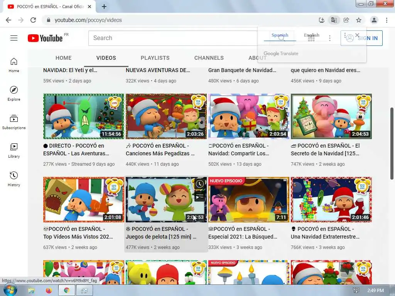
Task: Close the Google Translate popup
Action: [357, 35]
